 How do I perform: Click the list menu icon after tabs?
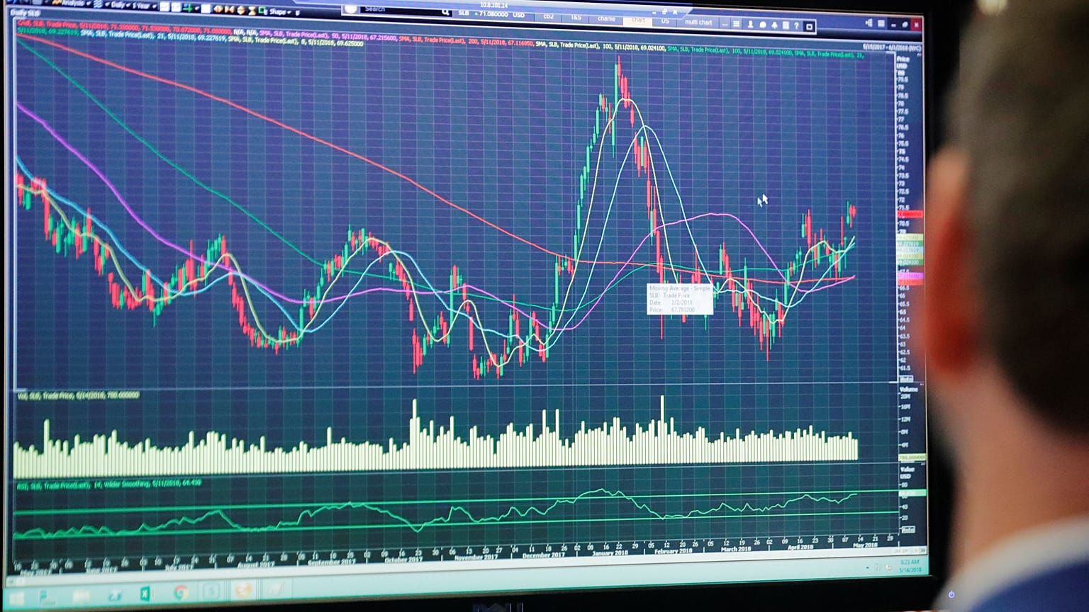736,24
